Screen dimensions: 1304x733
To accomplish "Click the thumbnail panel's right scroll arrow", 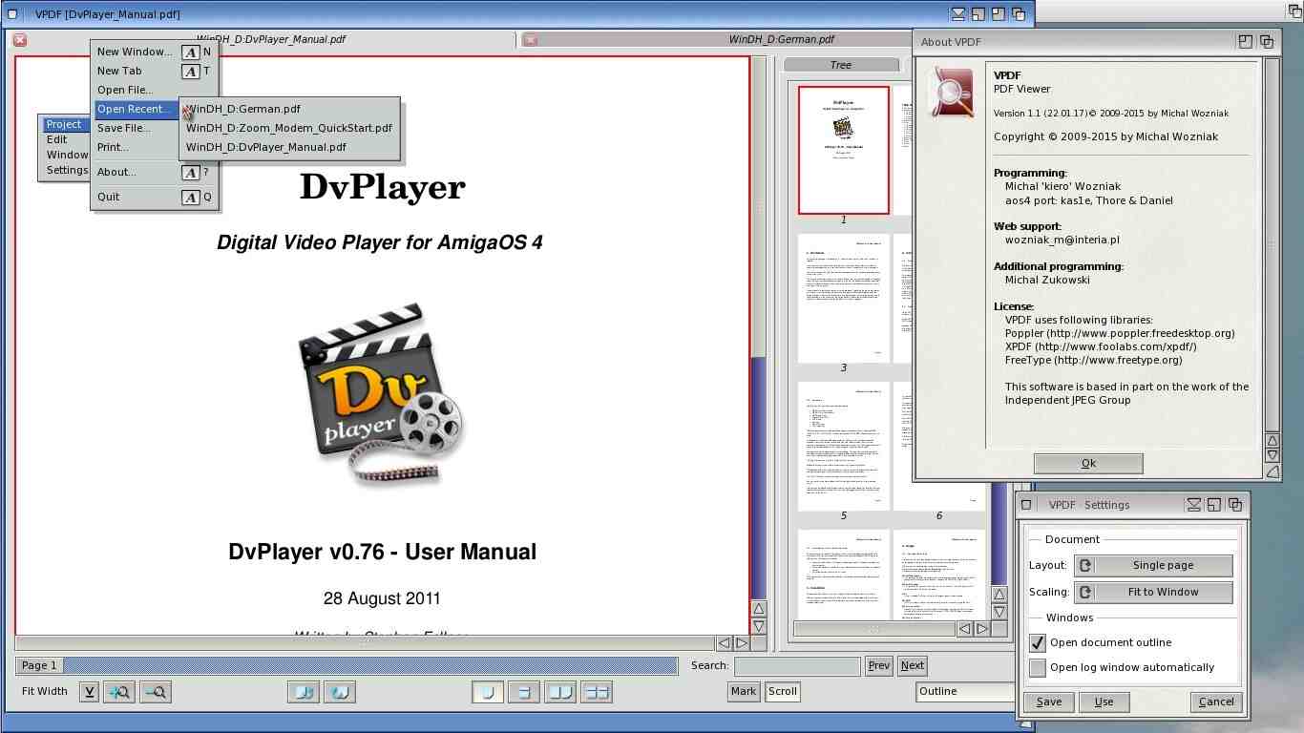I will (x=982, y=629).
